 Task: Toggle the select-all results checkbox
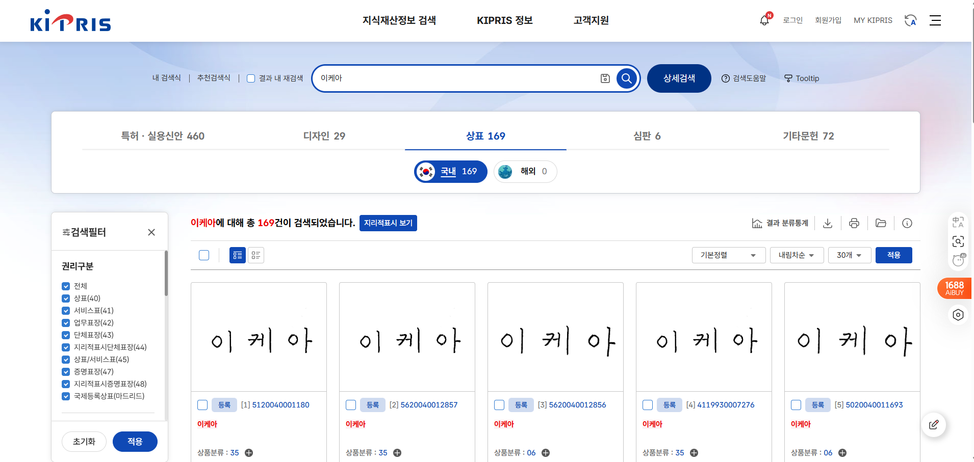coord(204,255)
